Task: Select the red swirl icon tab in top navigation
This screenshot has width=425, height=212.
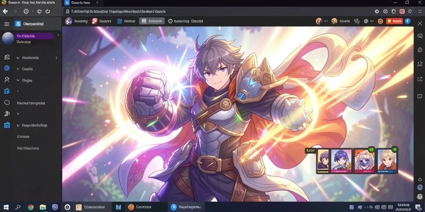Action: 95,21
